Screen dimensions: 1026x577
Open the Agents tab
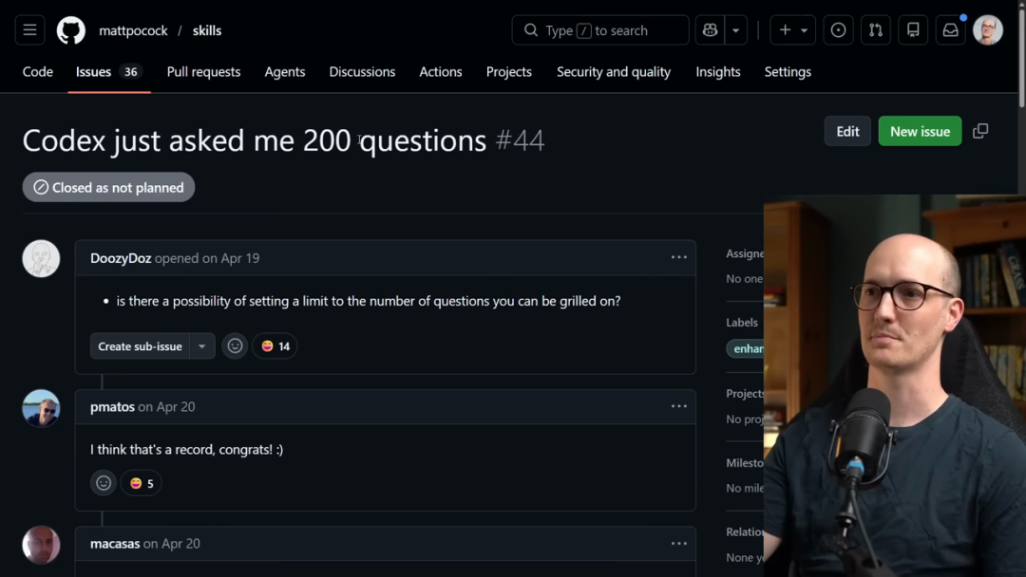tap(285, 72)
